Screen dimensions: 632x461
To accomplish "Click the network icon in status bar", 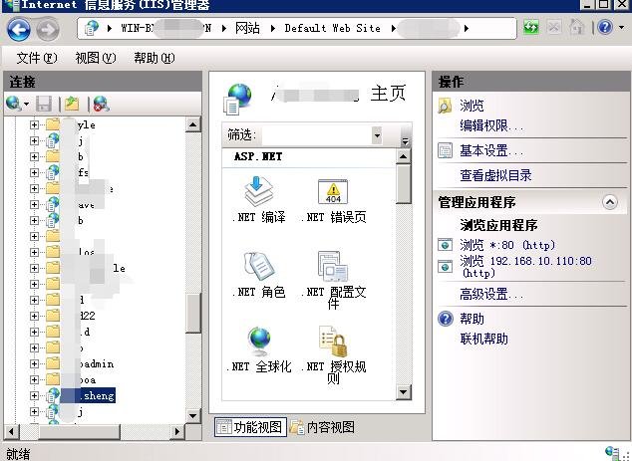I will [612, 453].
